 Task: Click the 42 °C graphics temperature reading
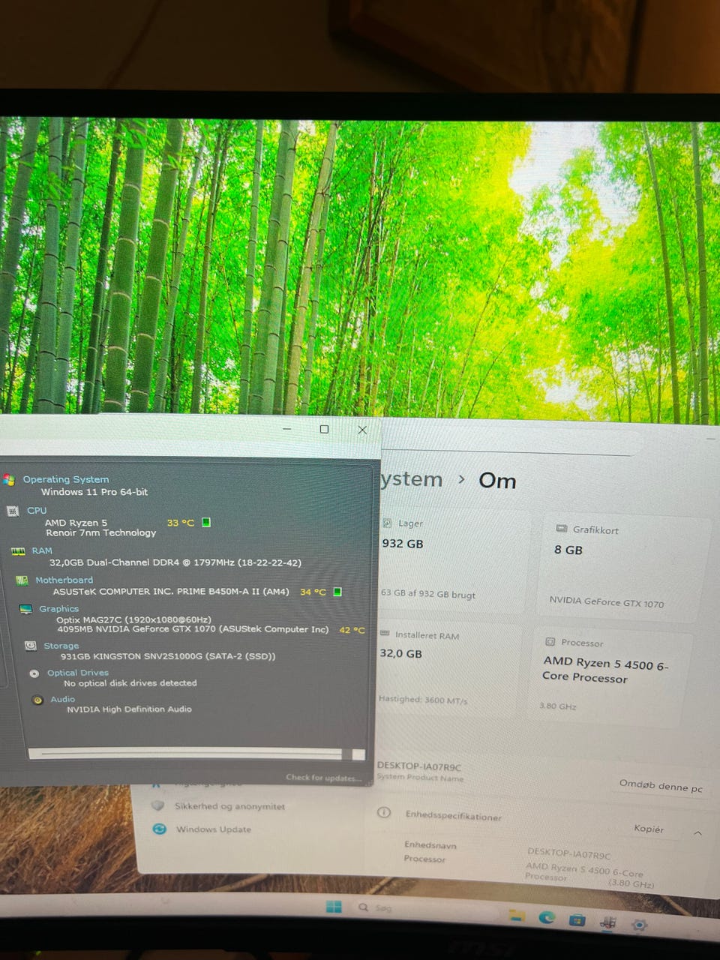pos(352,630)
